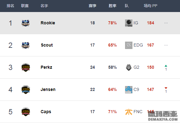Sort by the 胜率 column header
180x123 pixels.
[x=112, y=6]
